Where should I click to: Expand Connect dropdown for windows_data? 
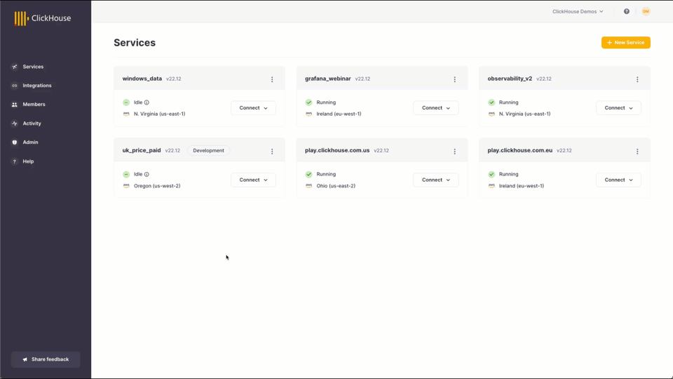pos(253,108)
